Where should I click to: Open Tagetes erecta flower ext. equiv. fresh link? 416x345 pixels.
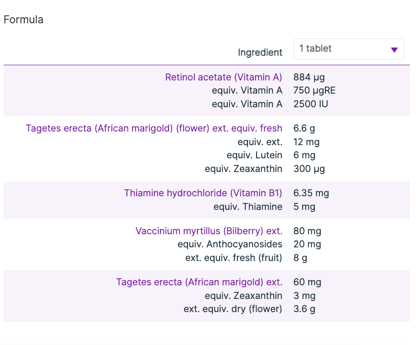coord(154,128)
